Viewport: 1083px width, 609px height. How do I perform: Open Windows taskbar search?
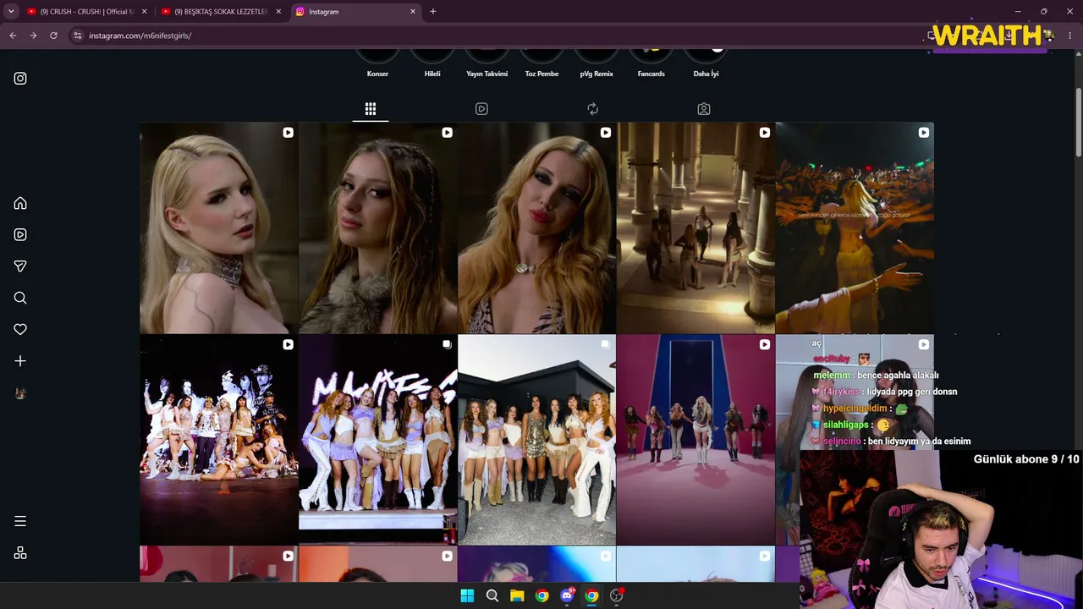tap(492, 595)
